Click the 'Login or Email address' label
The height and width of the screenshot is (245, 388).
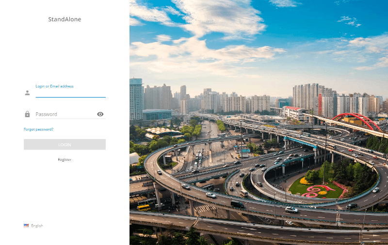54,86
